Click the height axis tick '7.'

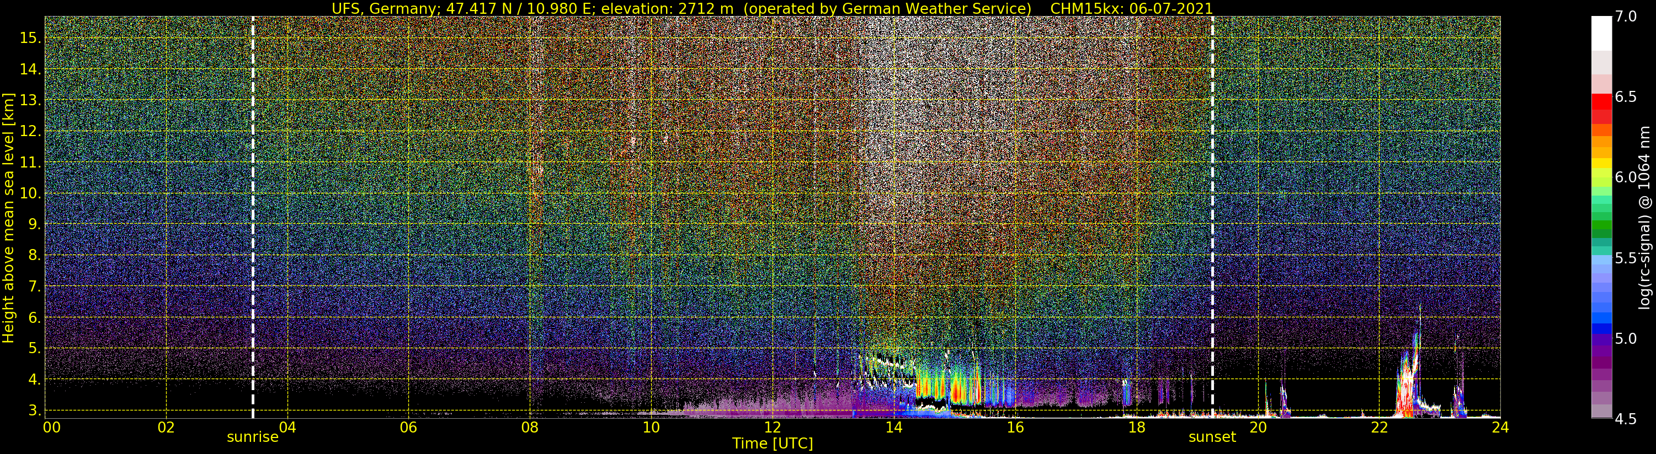click(34, 287)
